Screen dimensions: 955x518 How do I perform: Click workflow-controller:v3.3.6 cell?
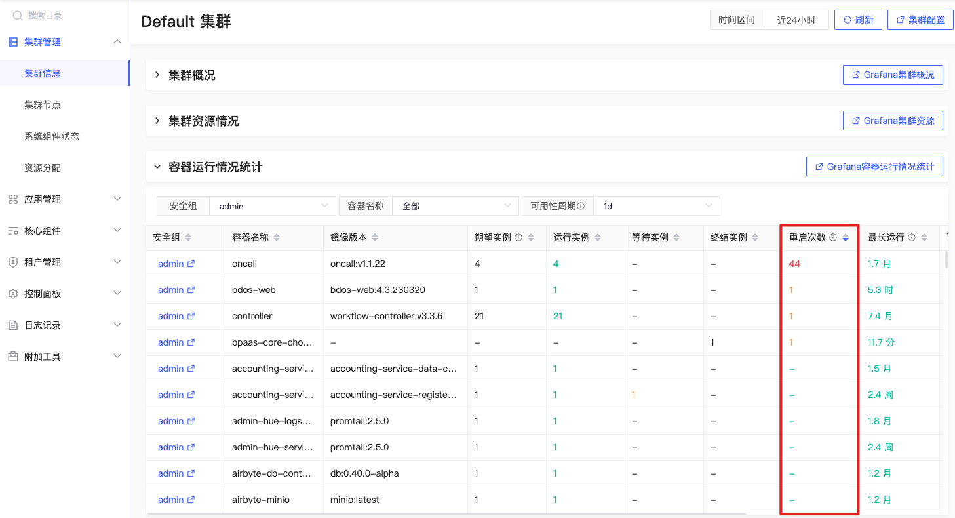pos(386,316)
